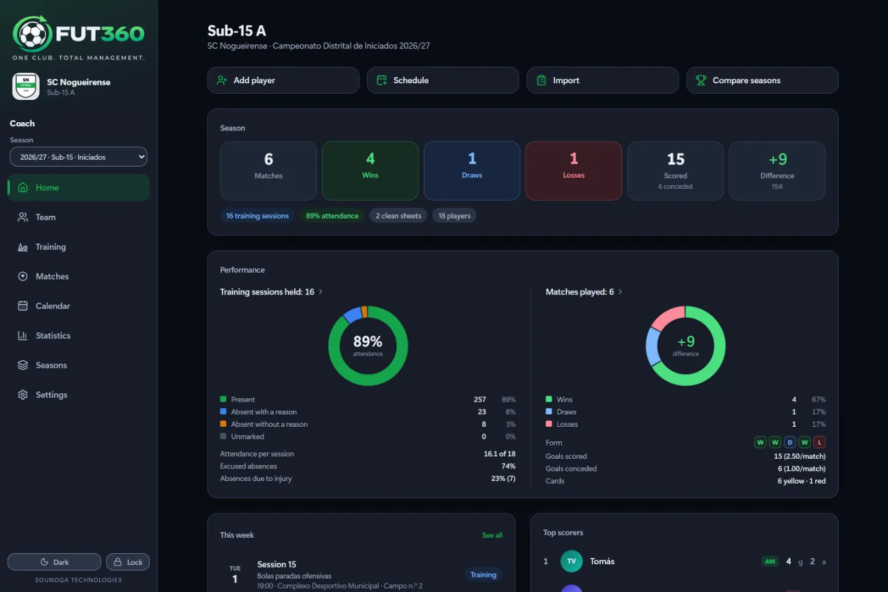Click the '6 yellow · 1 red' cards value
888x592 pixels.
point(801,481)
